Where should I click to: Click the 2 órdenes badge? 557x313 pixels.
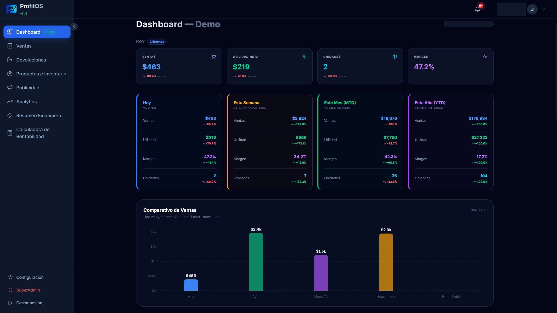coord(157,42)
